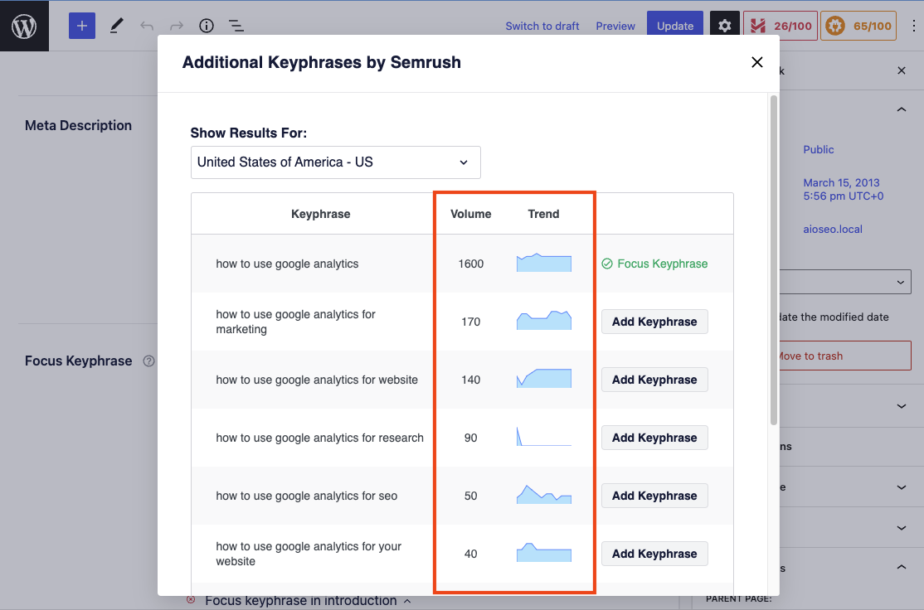The image size is (924, 610).
Task: Click the Undo arrow icon
Action: [147, 26]
